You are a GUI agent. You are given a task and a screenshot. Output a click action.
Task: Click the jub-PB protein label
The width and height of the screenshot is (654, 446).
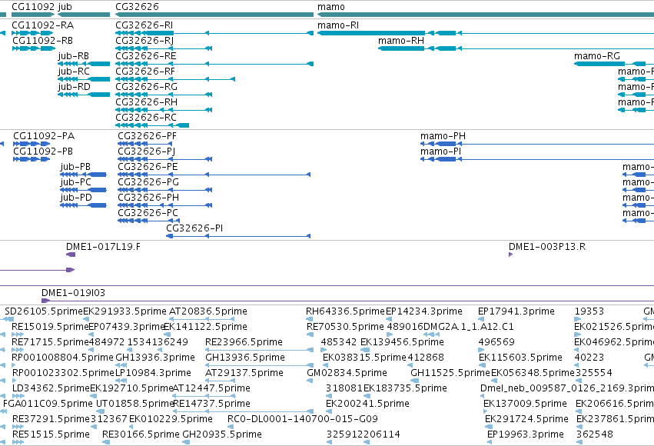75,167
